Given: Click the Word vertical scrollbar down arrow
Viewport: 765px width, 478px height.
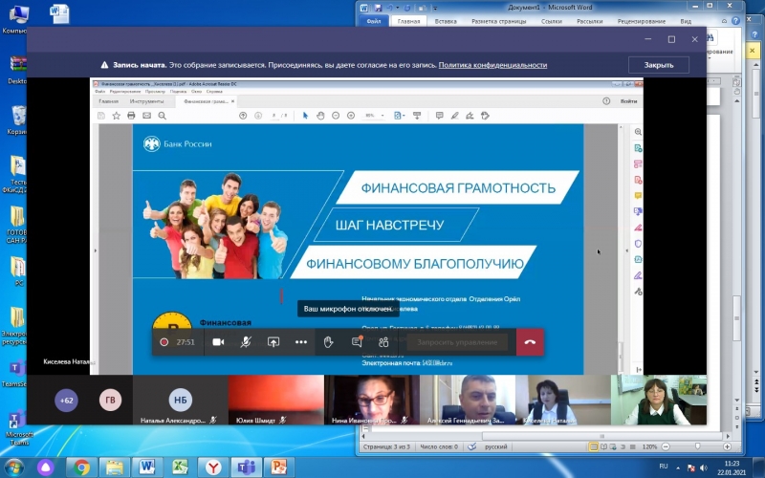Looking at the screenshot, I should (736, 400).
